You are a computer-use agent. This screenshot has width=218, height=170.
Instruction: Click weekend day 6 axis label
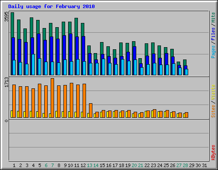pos(46,165)
